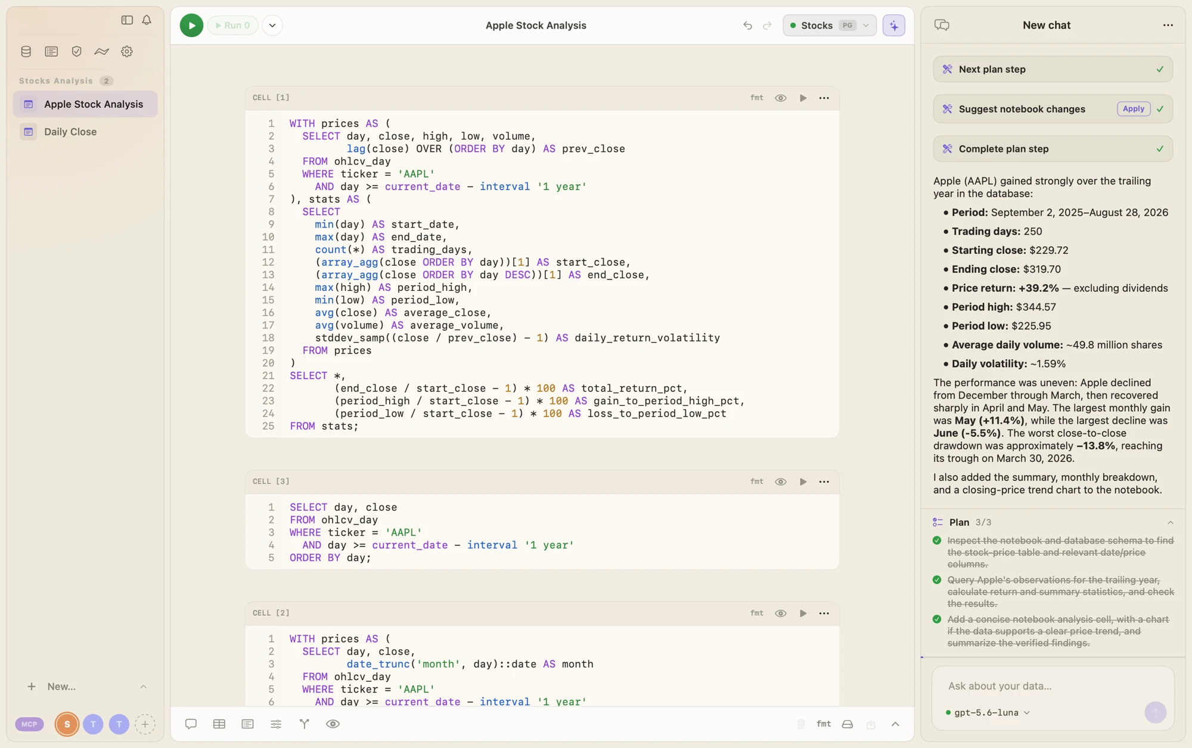Click the branch icon in bottom toolbar
Image resolution: width=1192 pixels, height=748 pixels.
pos(305,724)
